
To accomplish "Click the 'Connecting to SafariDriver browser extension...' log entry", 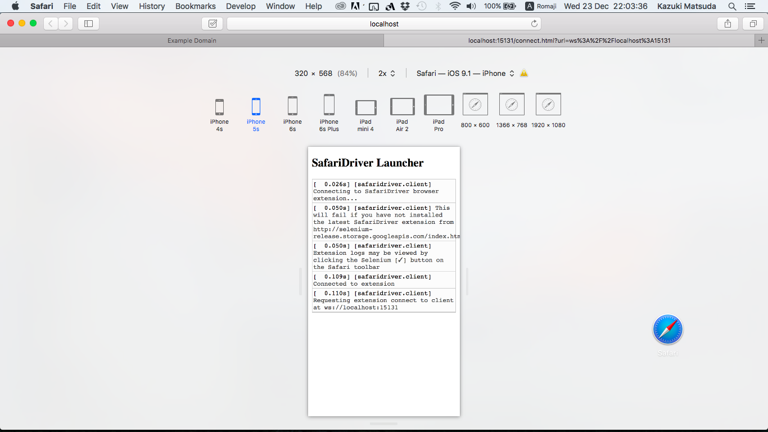I will pyautogui.click(x=383, y=191).
